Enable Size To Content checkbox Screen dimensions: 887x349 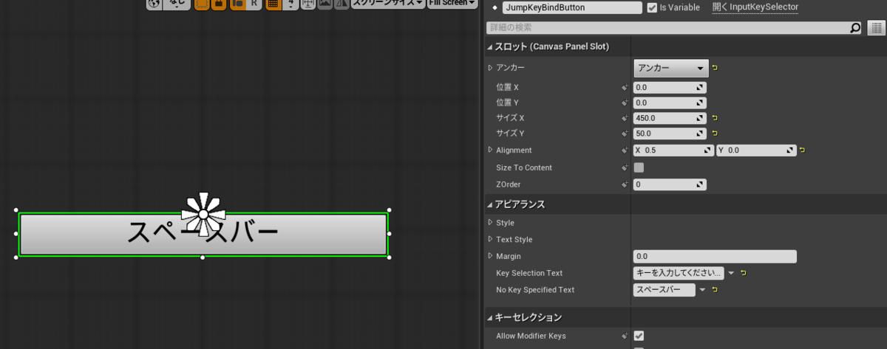(x=639, y=167)
